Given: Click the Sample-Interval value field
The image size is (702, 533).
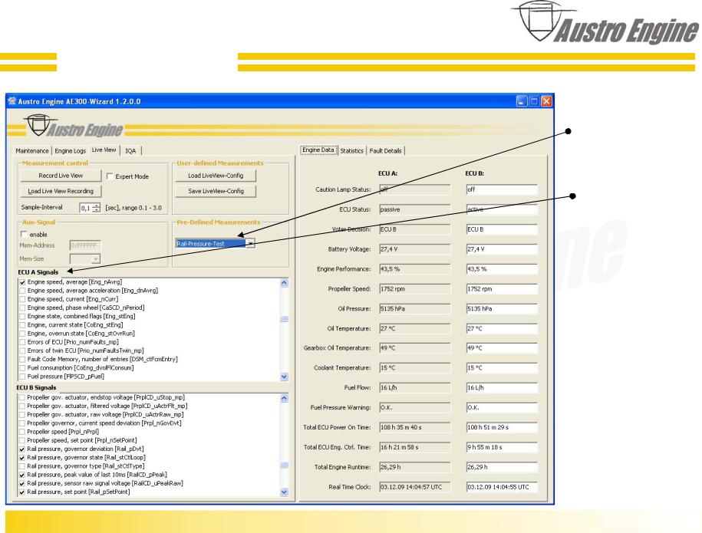Looking at the screenshot, I should 85,208.
